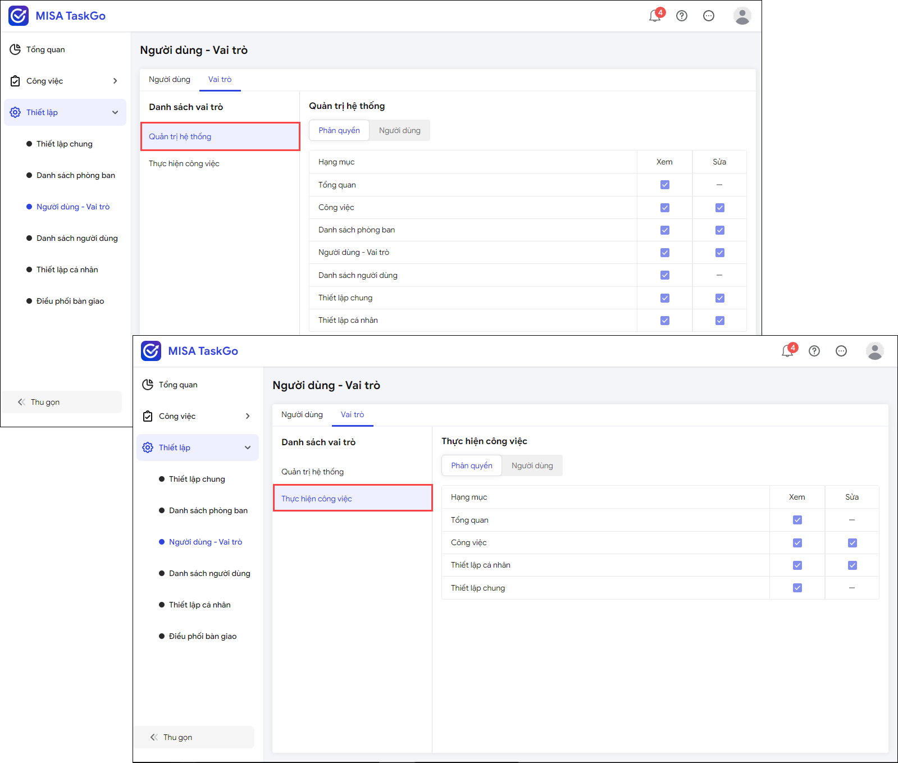Select the highlighted Thực hiện công việc role
This screenshot has height=763, width=898.
(352, 499)
